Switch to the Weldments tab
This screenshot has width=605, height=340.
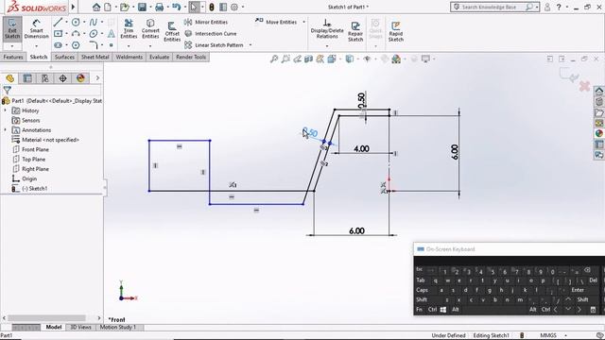(130, 57)
